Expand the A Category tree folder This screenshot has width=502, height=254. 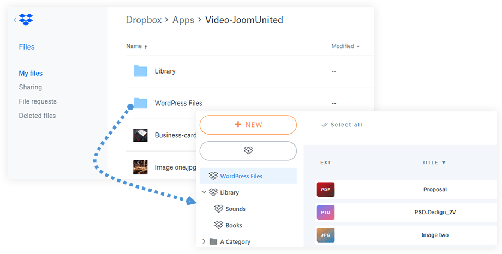tap(204, 241)
